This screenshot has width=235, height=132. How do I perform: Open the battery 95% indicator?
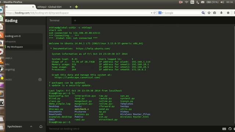coord(212,2)
